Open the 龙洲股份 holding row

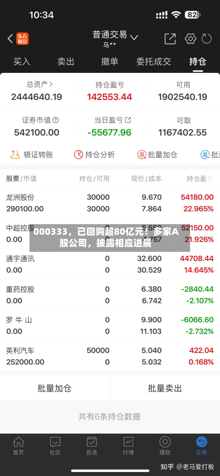110,203
